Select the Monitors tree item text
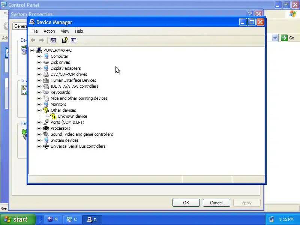Viewport: 300px width, 225px height. click(58, 104)
